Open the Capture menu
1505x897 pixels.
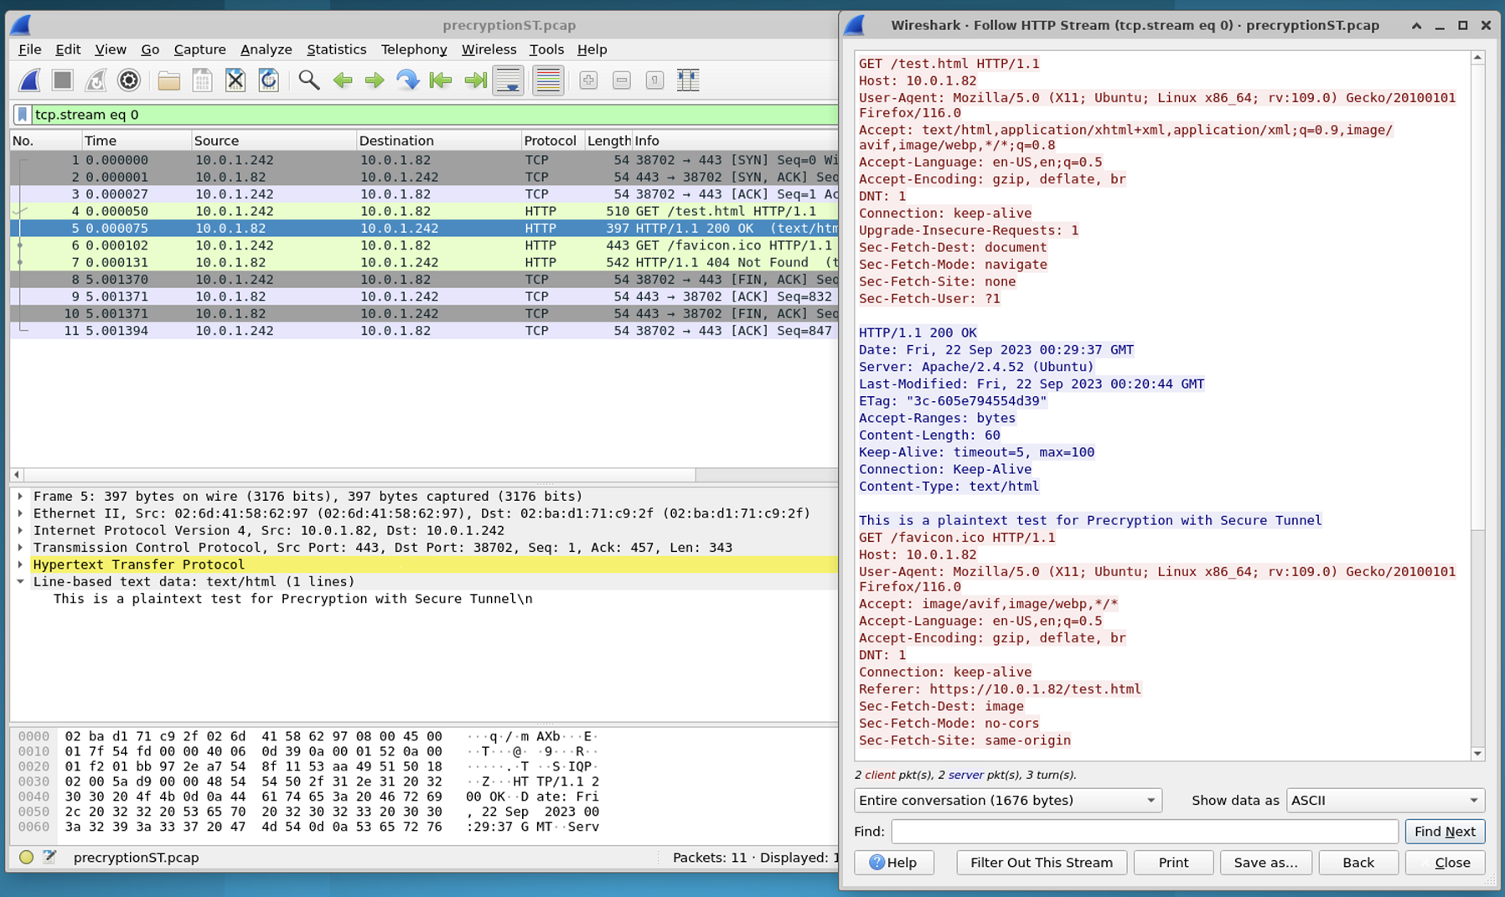199,49
